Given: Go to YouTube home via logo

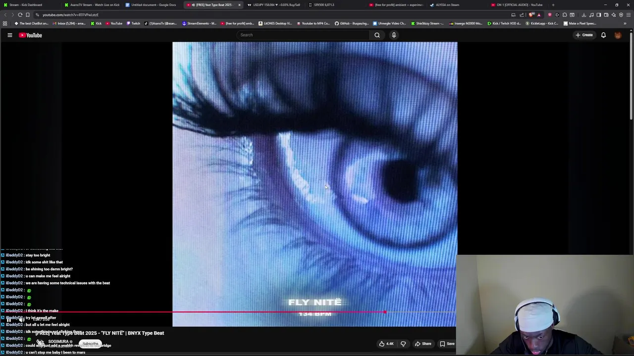Looking at the screenshot, I should (30, 35).
